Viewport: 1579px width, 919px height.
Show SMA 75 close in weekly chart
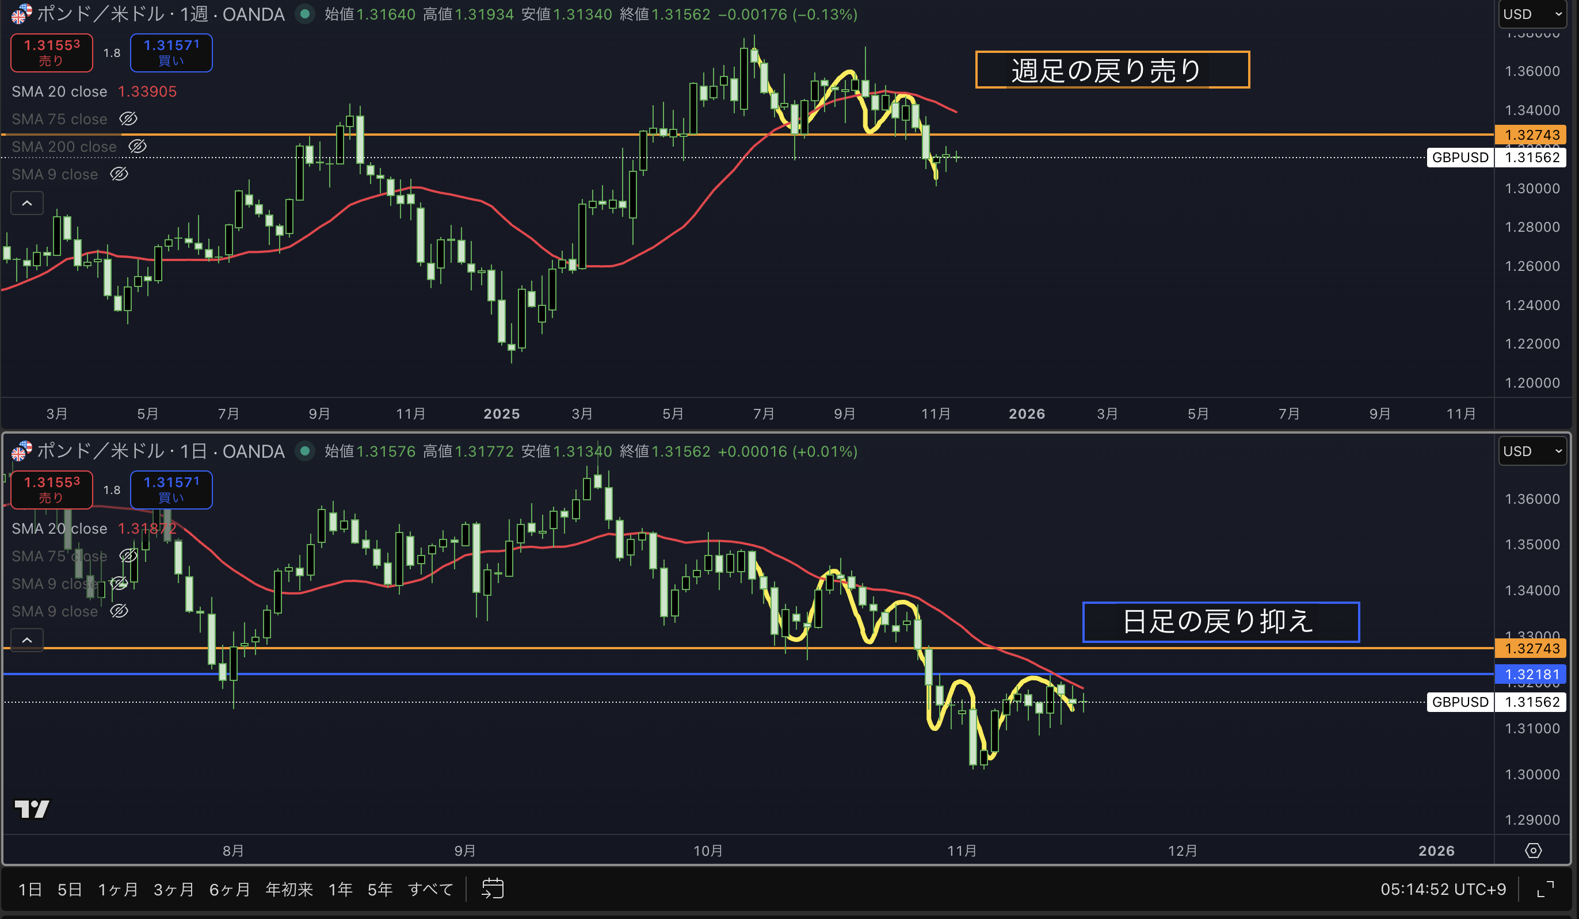coord(128,118)
